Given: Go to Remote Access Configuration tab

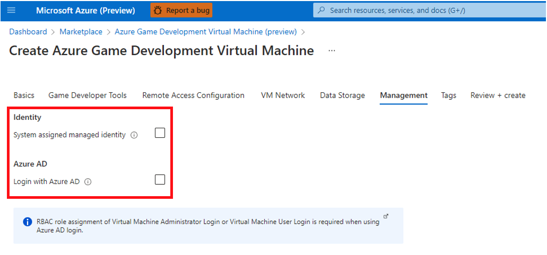Looking at the screenshot, I should tap(193, 95).
